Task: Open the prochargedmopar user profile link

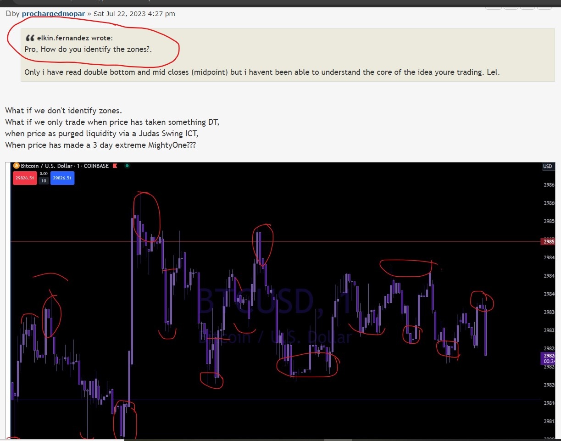Action: (53, 14)
